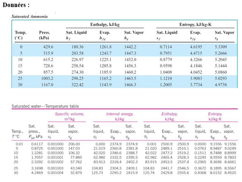The image size is (242, 182).
Task: Select water sat. vapor entropy 8.4520
Action: click(x=230, y=173)
